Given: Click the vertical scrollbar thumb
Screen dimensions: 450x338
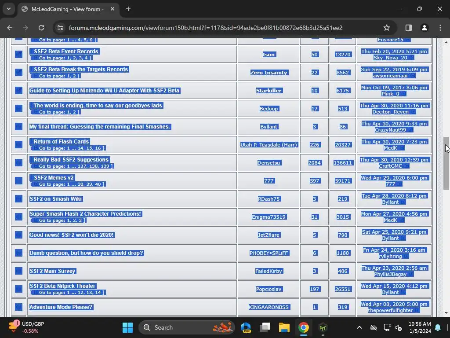Looking at the screenshot, I should coord(446,163).
